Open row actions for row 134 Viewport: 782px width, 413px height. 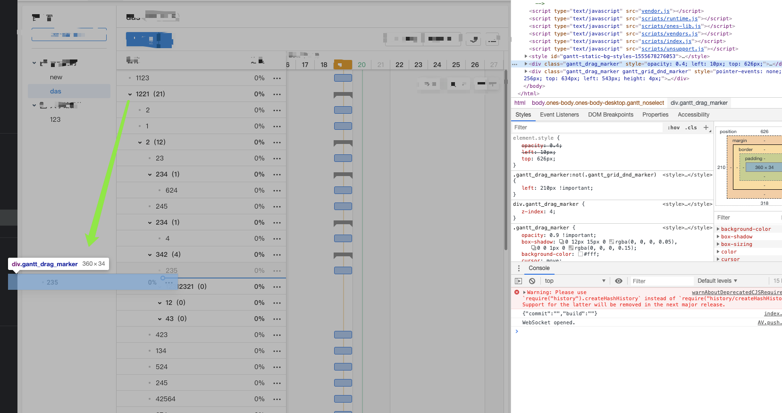277,351
